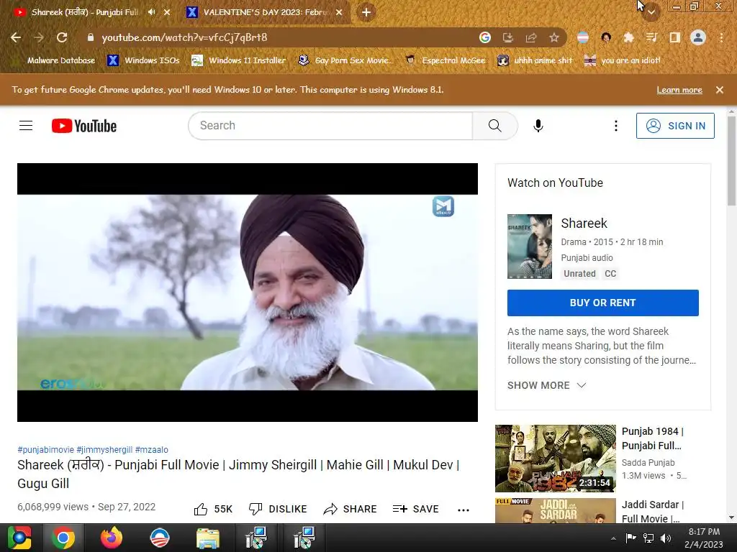This screenshot has height=552, width=737.
Task: Click the share page icon in address bar
Action: (531, 37)
